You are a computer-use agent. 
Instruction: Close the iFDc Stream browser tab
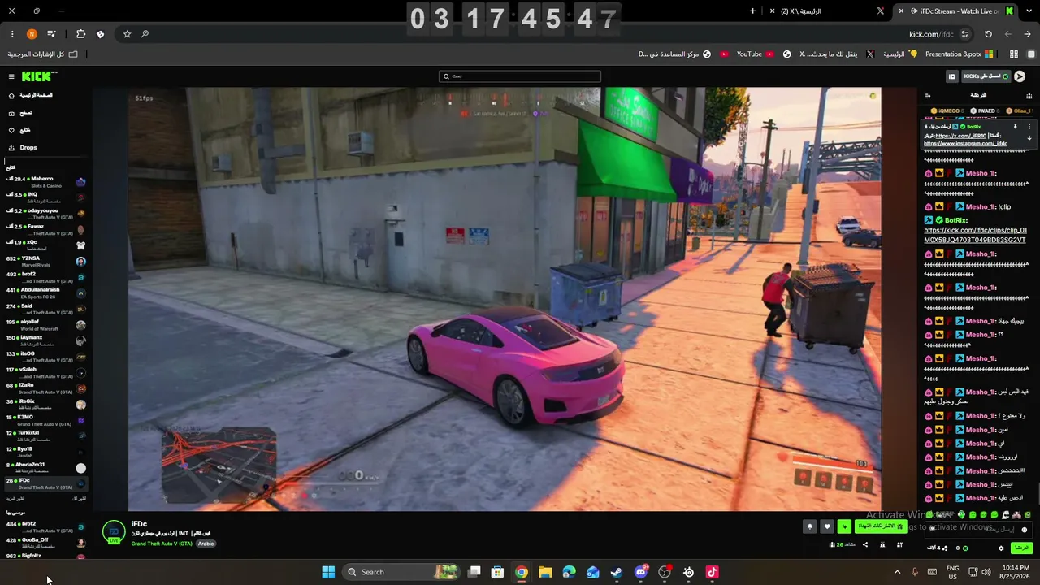900,11
